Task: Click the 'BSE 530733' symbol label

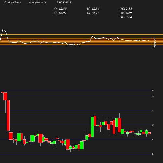Action: (x=64, y=2)
